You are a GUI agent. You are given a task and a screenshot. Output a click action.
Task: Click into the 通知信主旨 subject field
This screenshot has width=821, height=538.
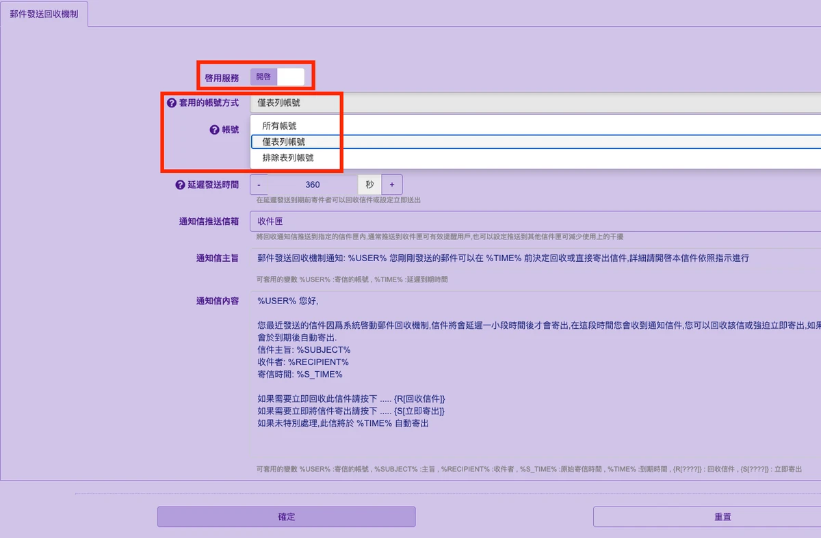(x=536, y=258)
